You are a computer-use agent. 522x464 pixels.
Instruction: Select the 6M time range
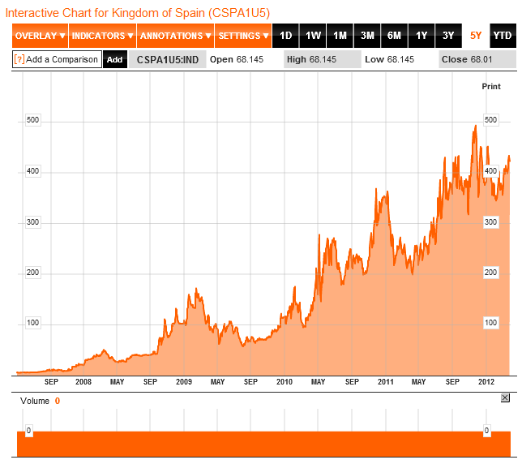(x=394, y=36)
